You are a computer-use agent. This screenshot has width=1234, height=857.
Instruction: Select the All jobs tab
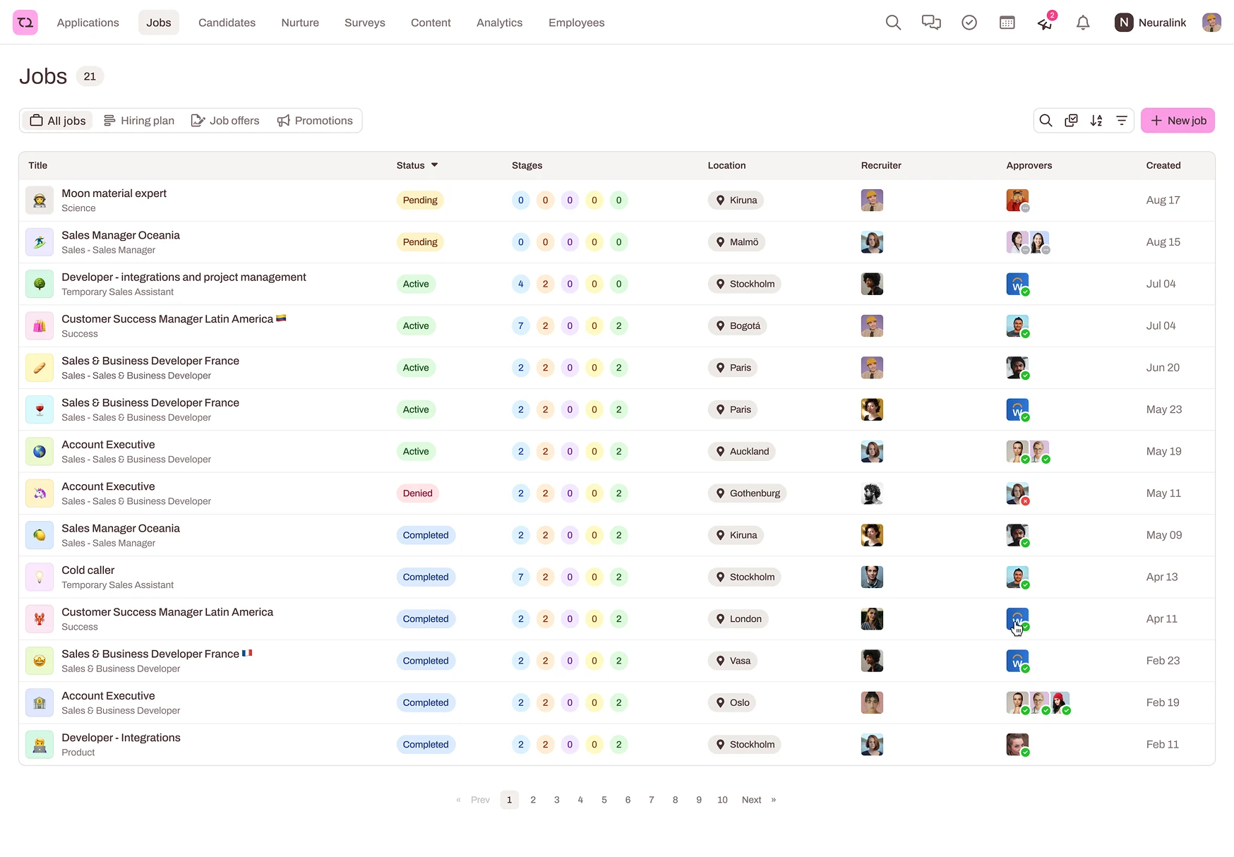(x=58, y=121)
